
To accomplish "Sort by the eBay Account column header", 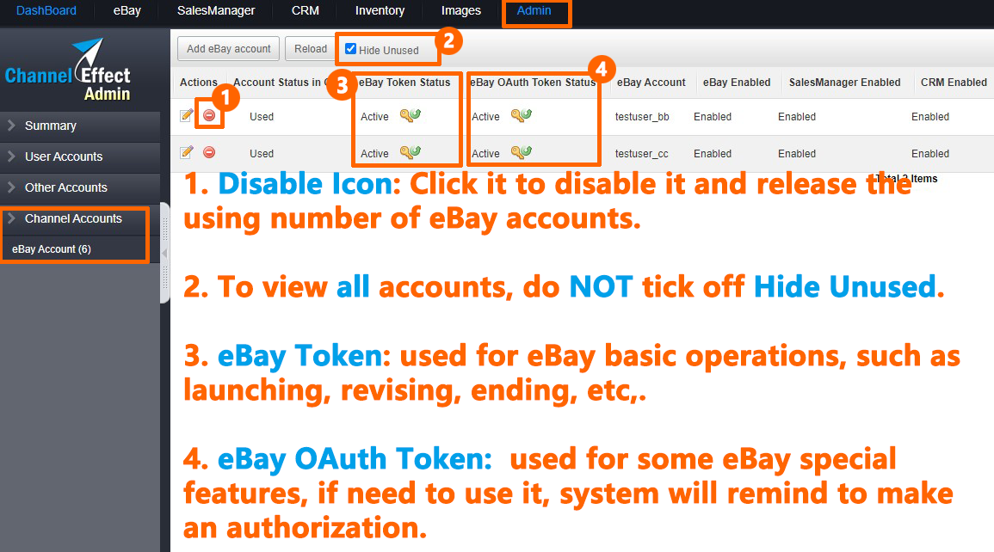I will pyautogui.click(x=651, y=83).
